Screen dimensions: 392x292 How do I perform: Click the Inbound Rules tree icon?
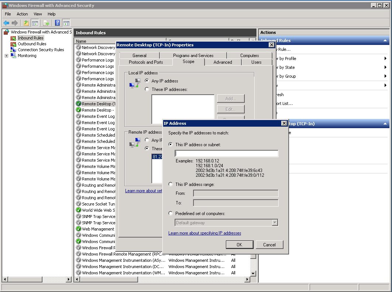[13, 38]
